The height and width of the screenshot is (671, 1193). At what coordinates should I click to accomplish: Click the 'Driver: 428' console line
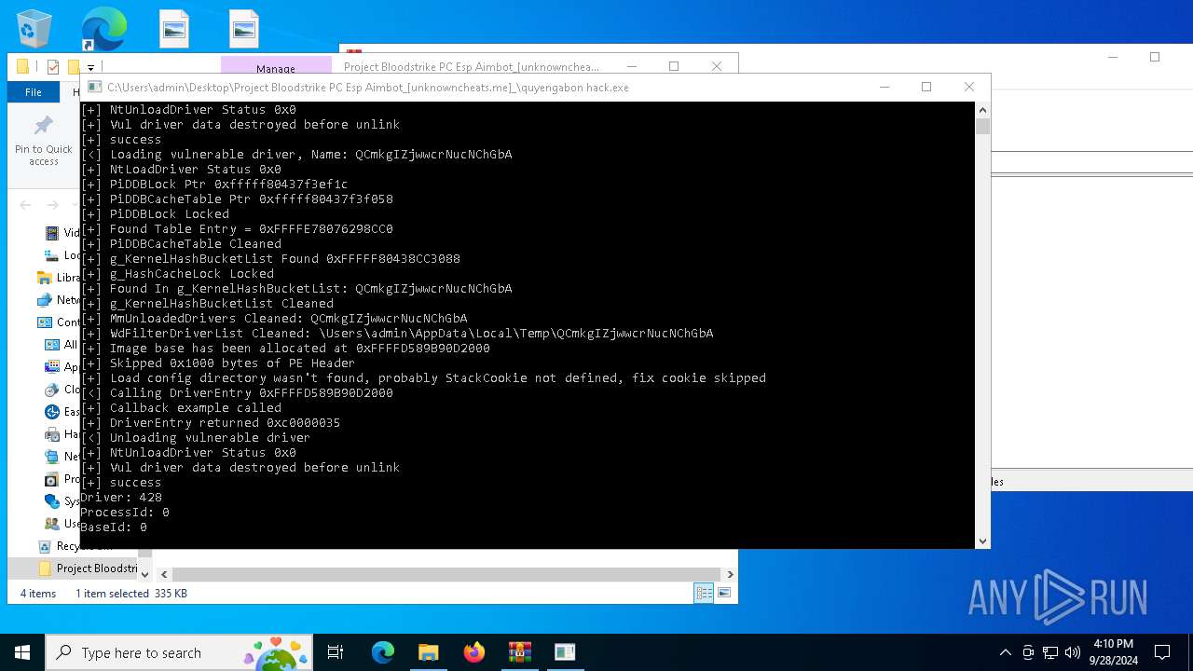pos(121,497)
